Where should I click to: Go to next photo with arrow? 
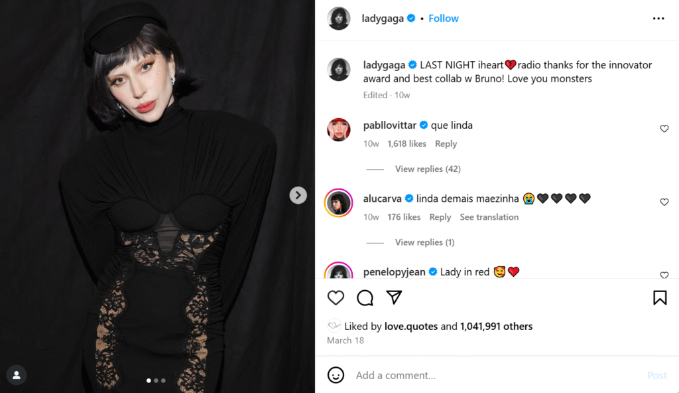[298, 195]
